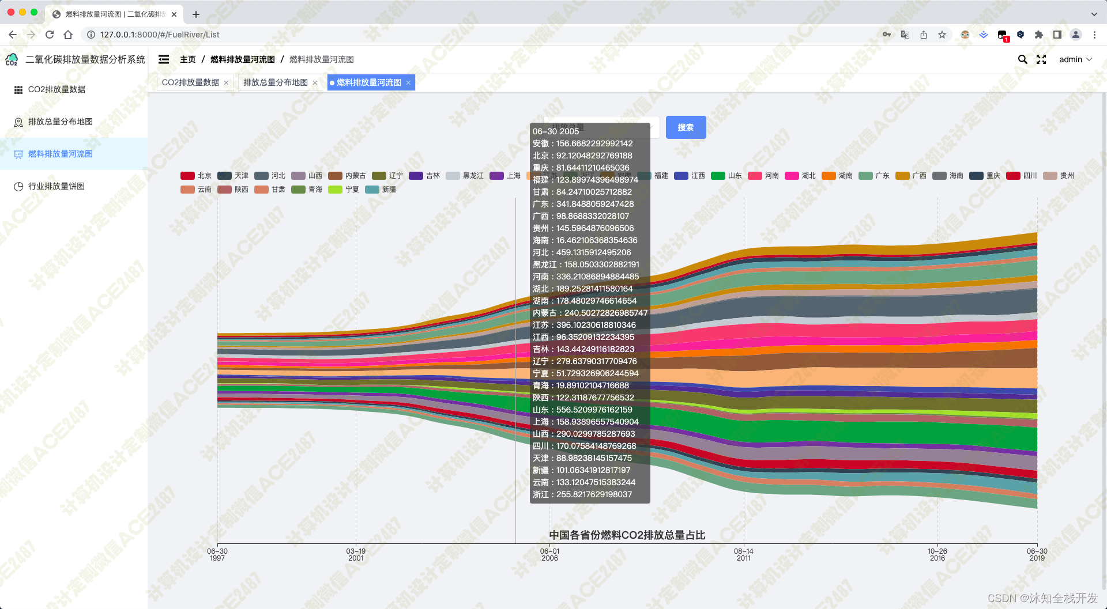Go to 主页 via the breadcrumb
Image resolution: width=1107 pixels, height=609 pixels.
coord(188,59)
